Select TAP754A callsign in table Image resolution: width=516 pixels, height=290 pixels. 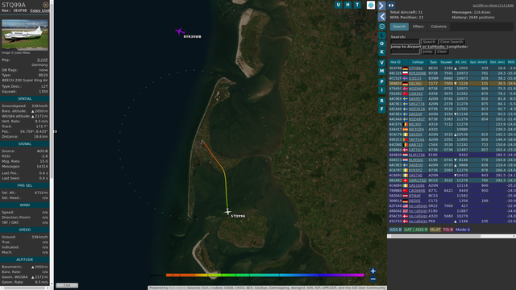tap(416, 139)
